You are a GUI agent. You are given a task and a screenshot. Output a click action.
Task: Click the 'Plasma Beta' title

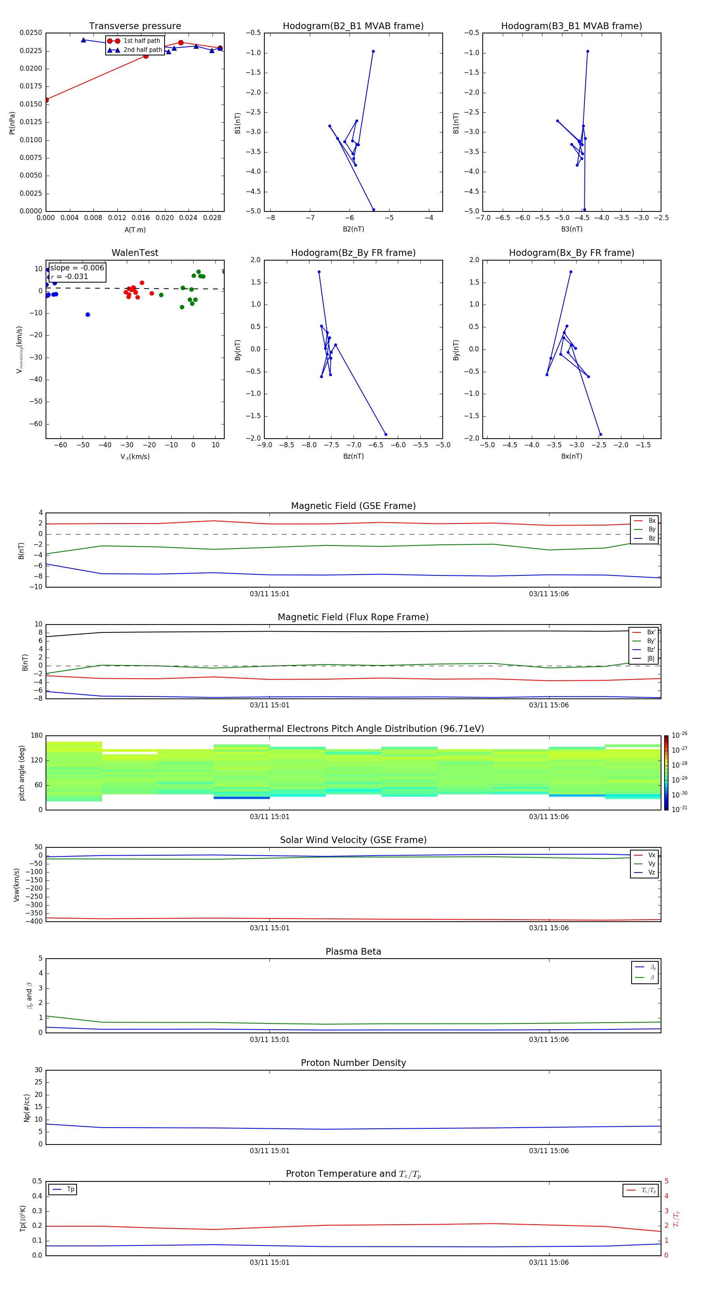[353, 952]
